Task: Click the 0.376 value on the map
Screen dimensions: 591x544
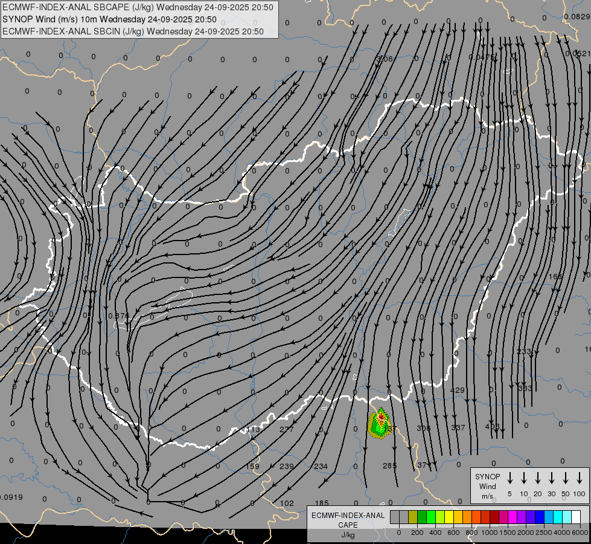Action: tap(119, 316)
